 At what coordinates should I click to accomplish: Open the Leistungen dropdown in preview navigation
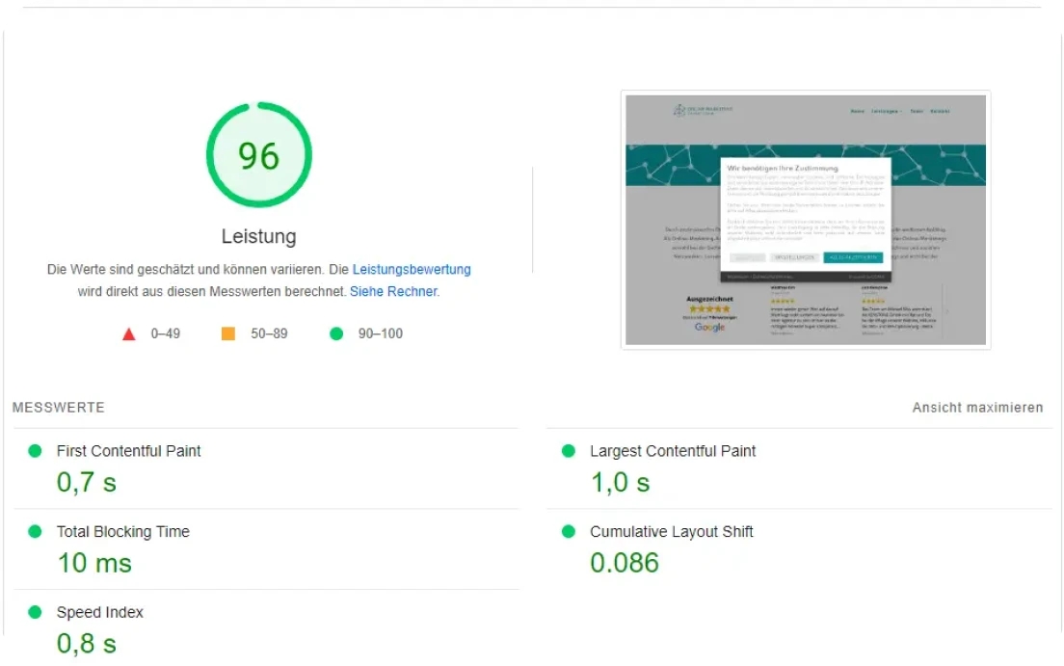coord(886,112)
